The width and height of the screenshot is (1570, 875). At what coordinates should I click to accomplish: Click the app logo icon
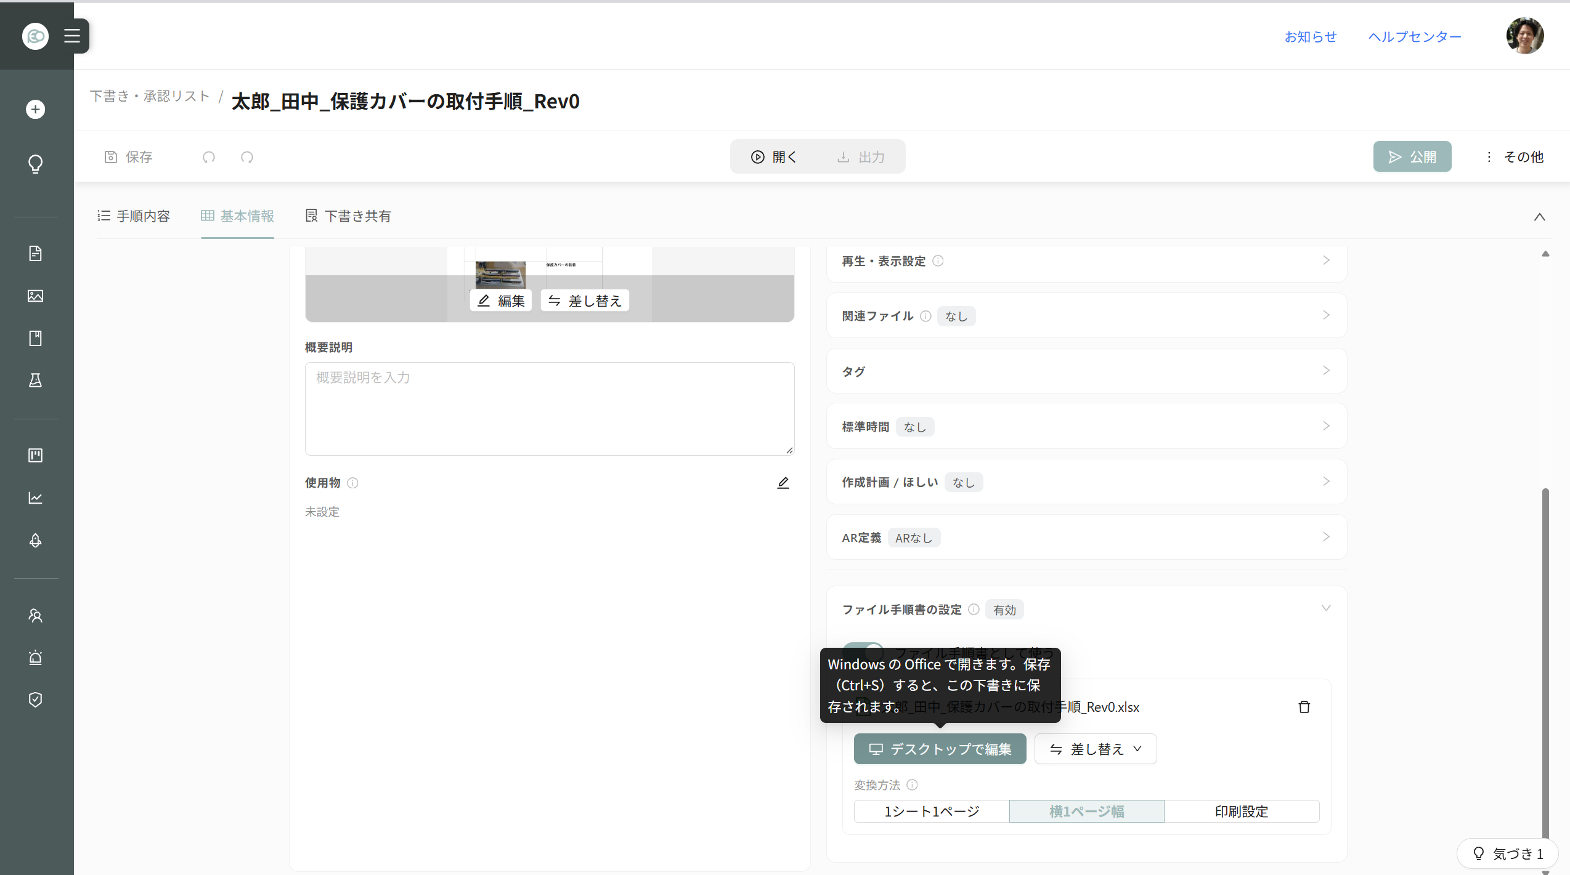pos(35,36)
